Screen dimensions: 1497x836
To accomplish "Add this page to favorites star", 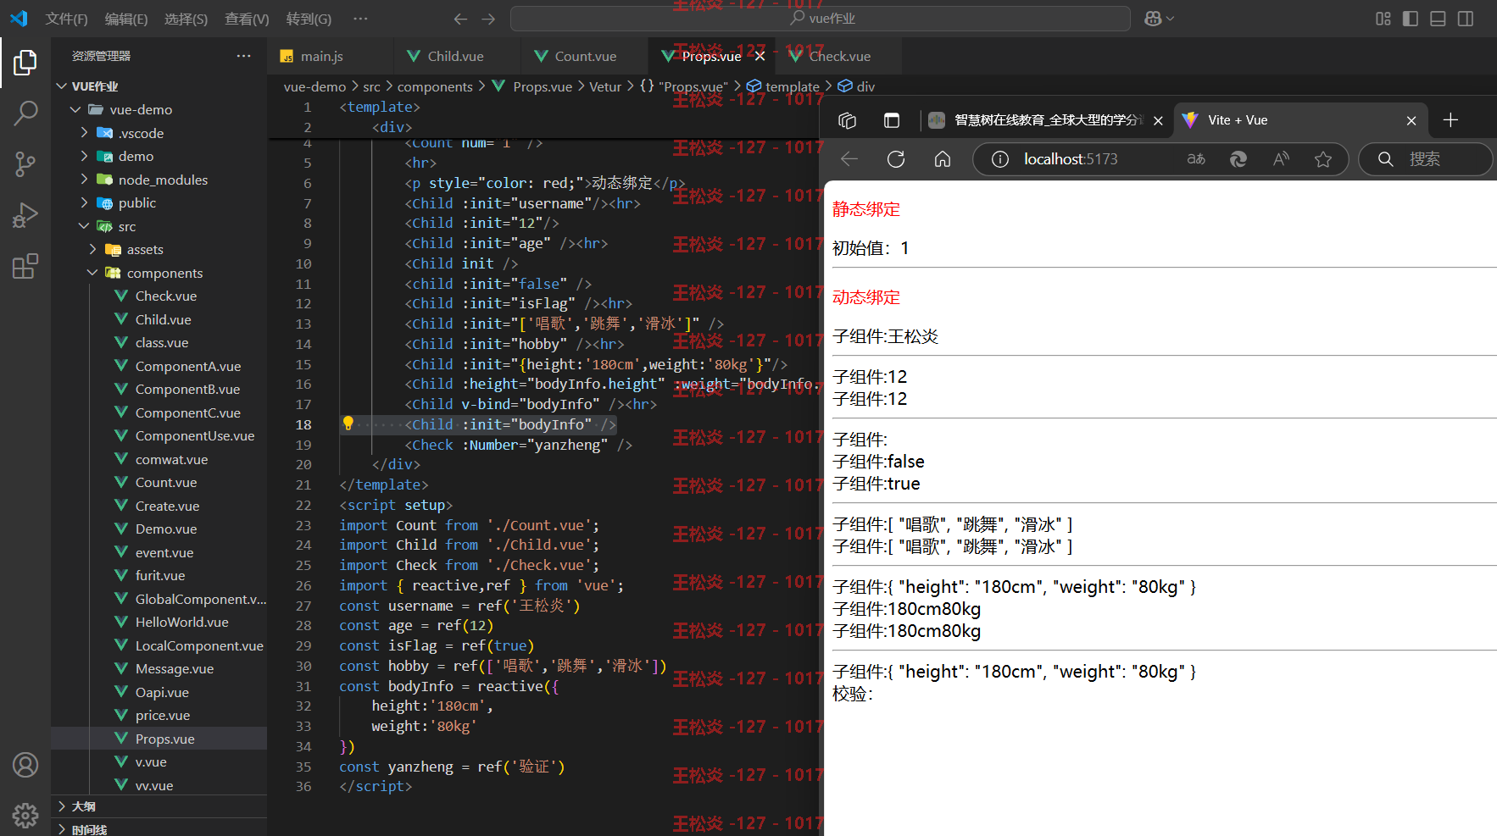I will coord(1323,159).
